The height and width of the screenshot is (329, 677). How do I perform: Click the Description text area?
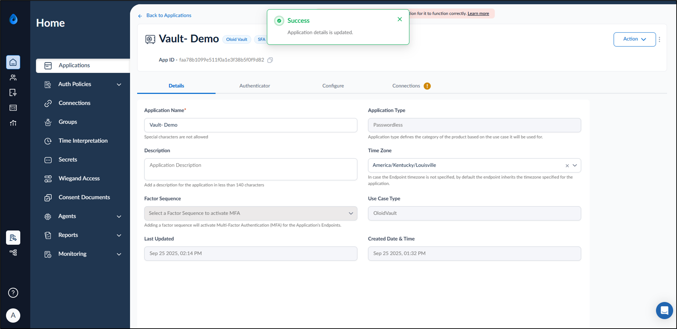(251, 169)
